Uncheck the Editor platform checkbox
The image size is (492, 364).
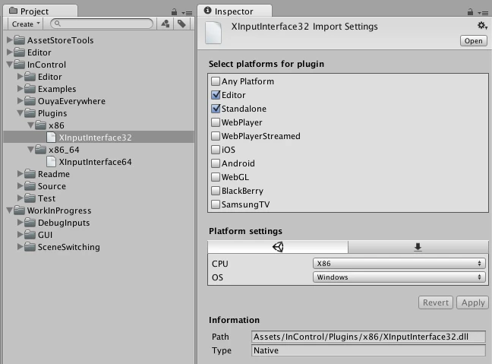(x=216, y=95)
